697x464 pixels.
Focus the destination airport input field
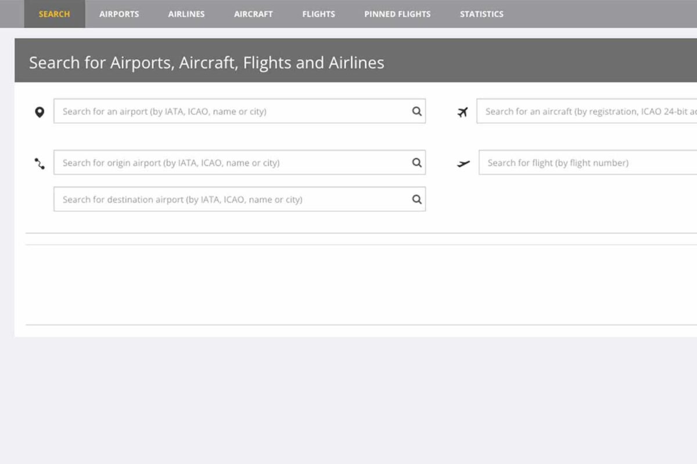(x=232, y=200)
